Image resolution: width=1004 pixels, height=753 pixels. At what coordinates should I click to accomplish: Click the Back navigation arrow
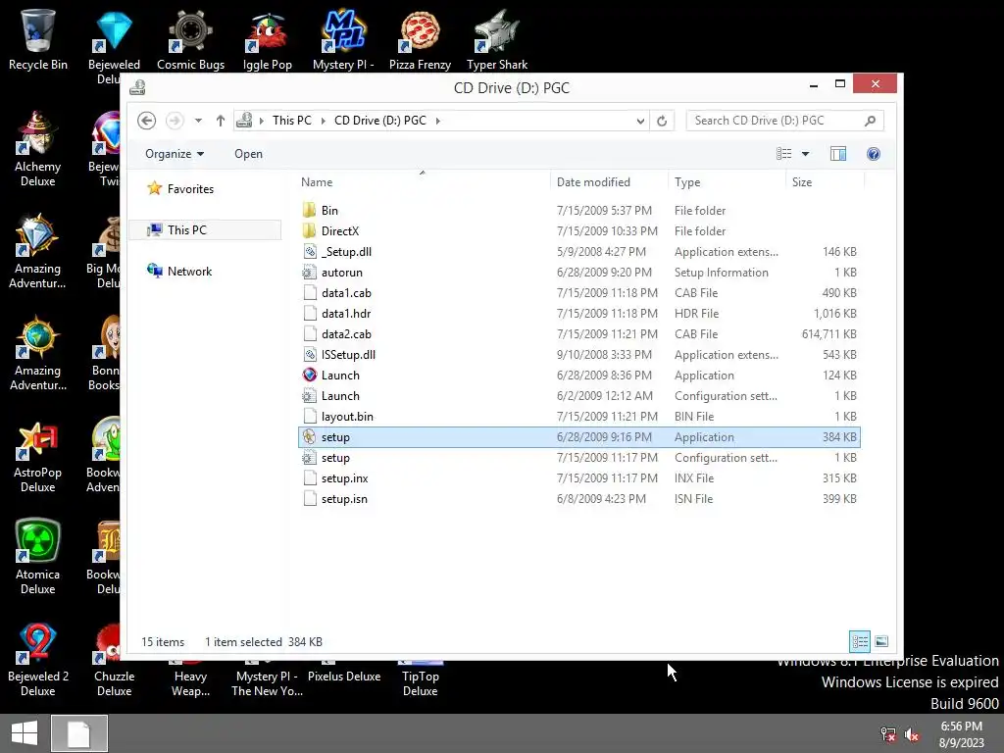pyautogui.click(x=147, y=121)
